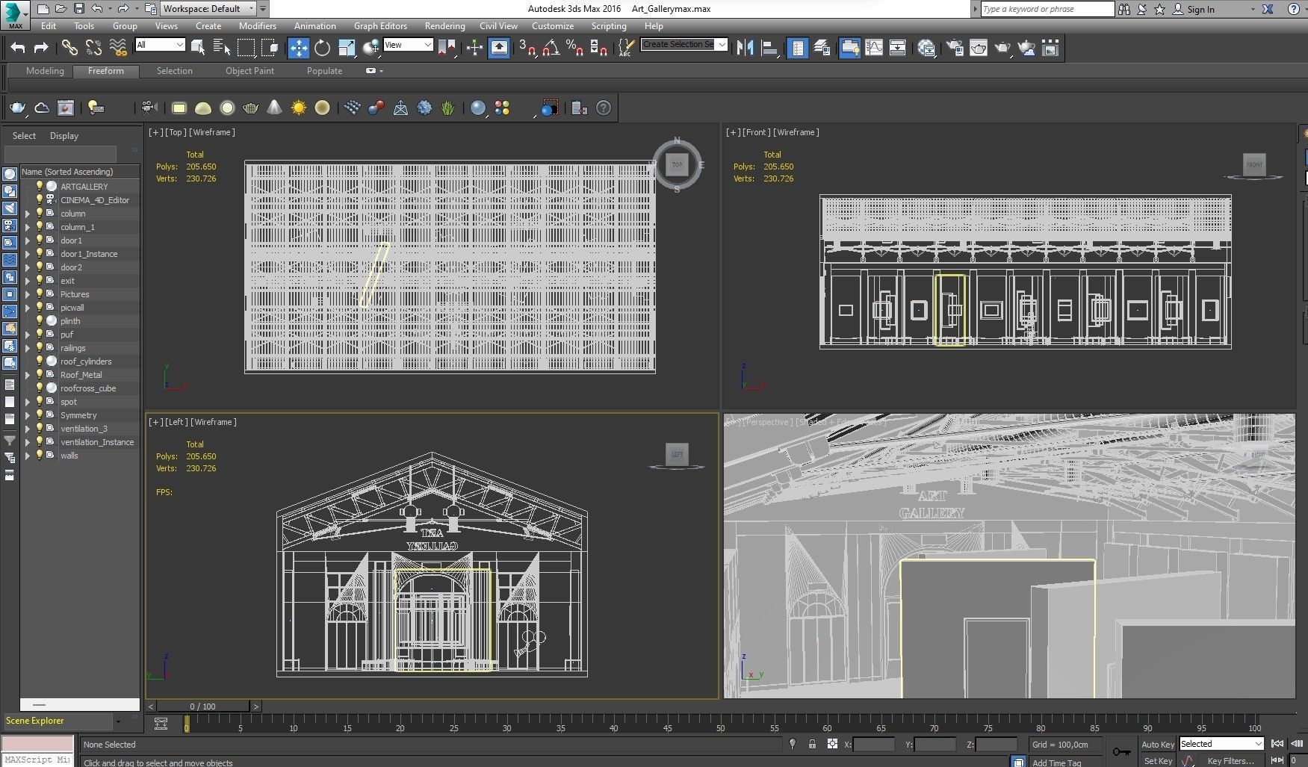Click the Mirror tool icon
The image size is (1308, 767).
click(x=745, y=49)
